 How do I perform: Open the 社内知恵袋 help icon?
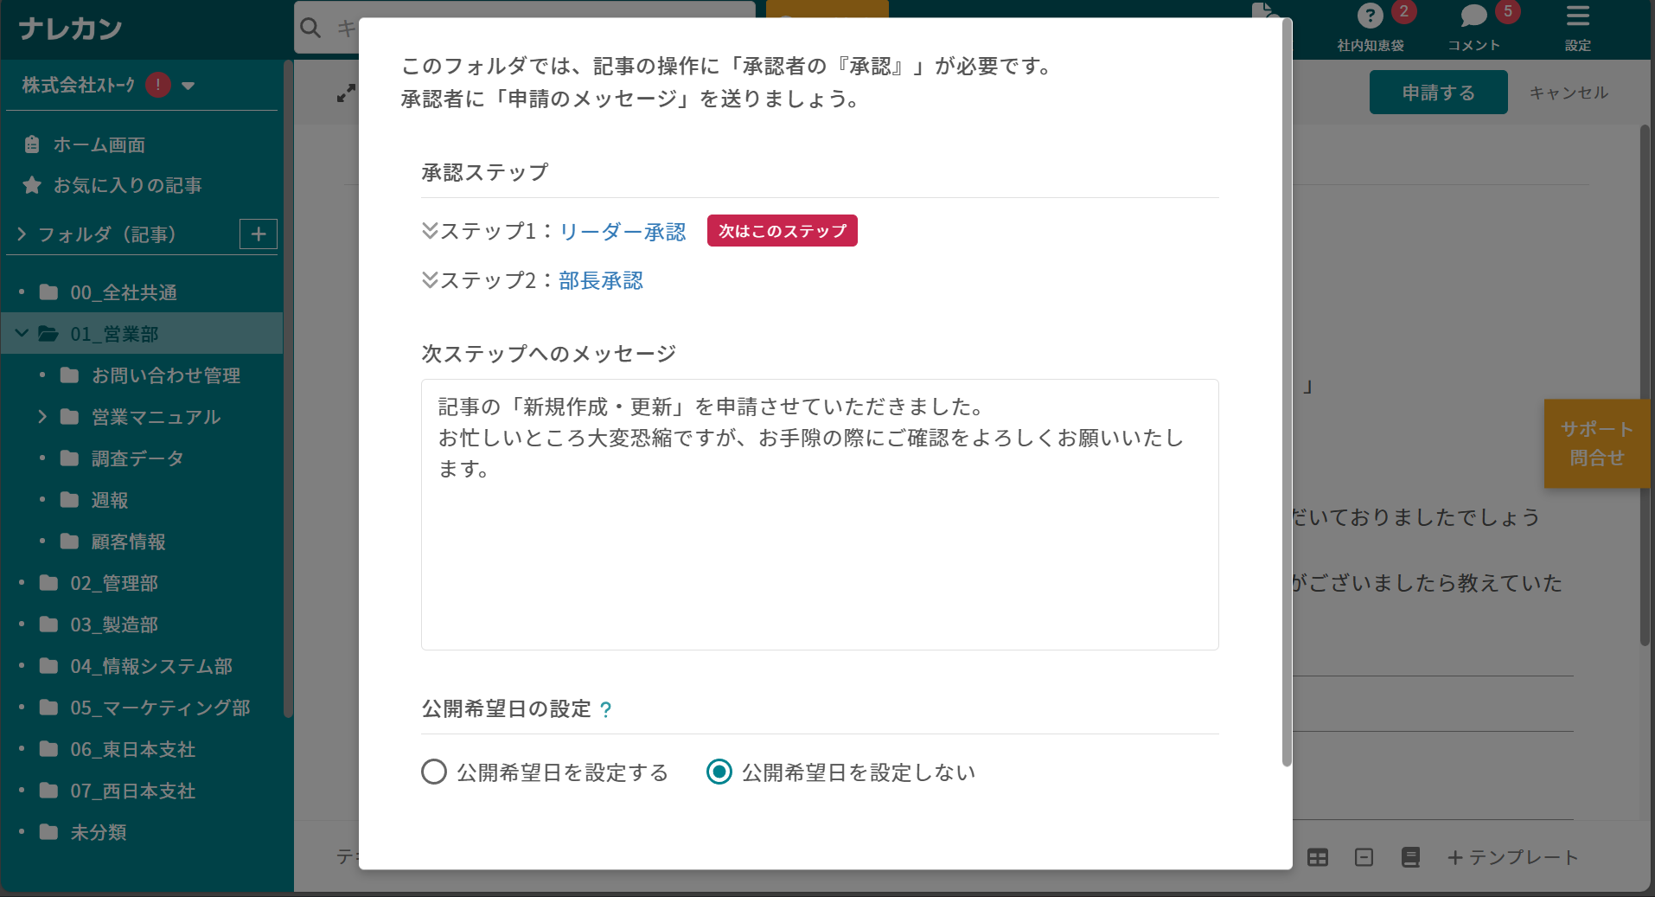click(1371, 16)
